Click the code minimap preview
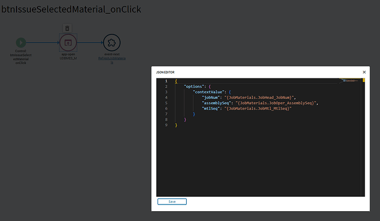The height and width of the screenshot is (221, 380). pyautogui.click(x=350, y=81)
